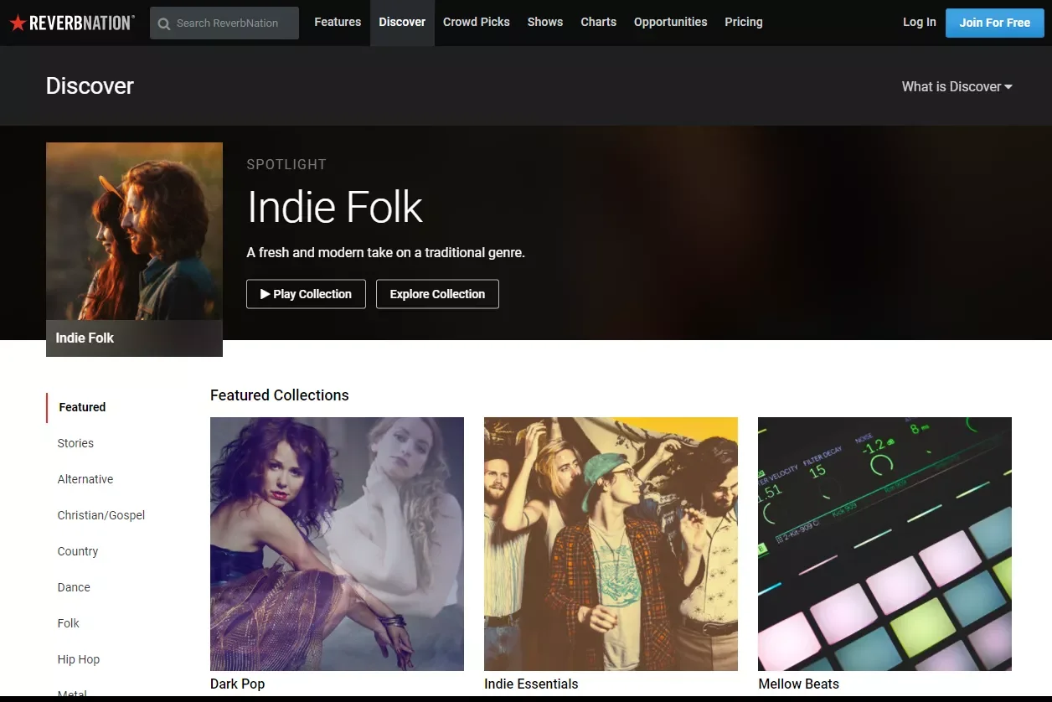Focus the Search ReverbNation field
Image resolution: width=1052 pixels, height=702 pixels.
click(x=224, y=23)
